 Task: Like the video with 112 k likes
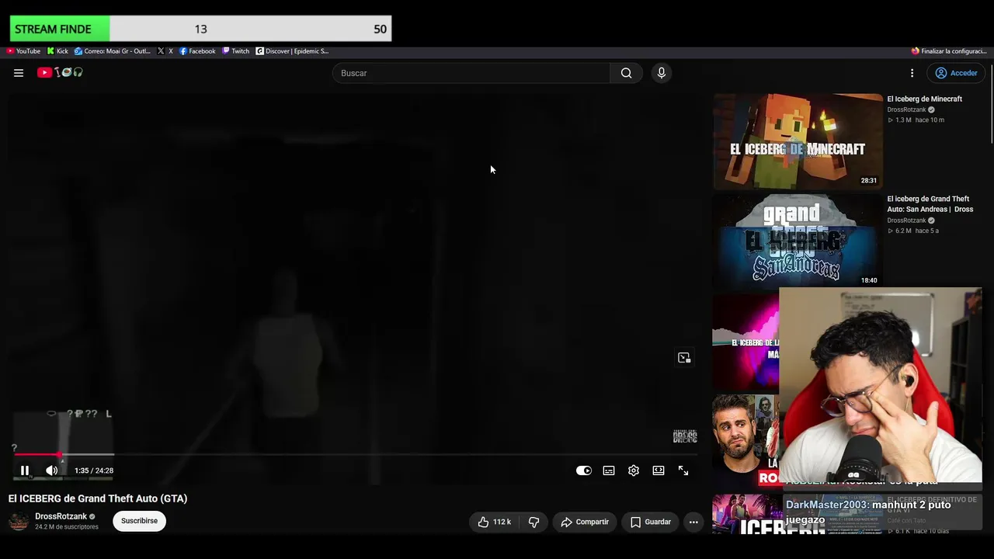click(495, 522)
